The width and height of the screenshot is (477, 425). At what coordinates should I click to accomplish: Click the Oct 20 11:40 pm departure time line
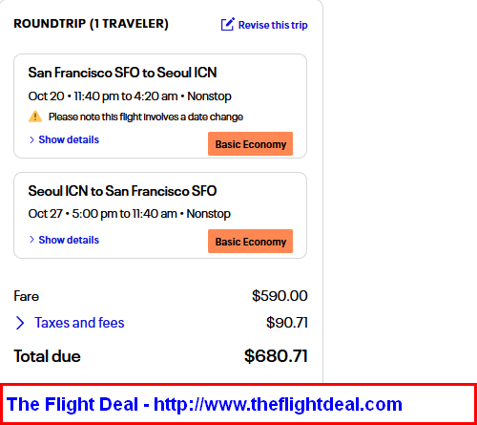pyautogui.click(x=130, y=96)
